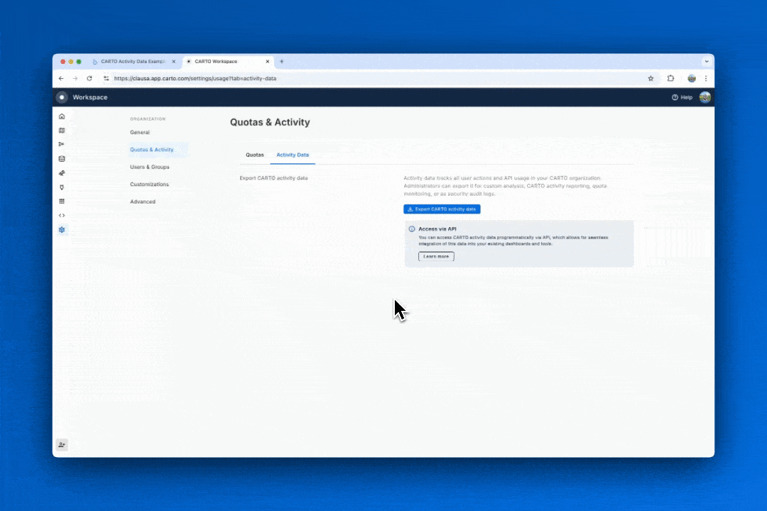The height and width of the screenshot is (511, 767).
Task: Open the Developers code brackets icon
Action: point(62,216)
